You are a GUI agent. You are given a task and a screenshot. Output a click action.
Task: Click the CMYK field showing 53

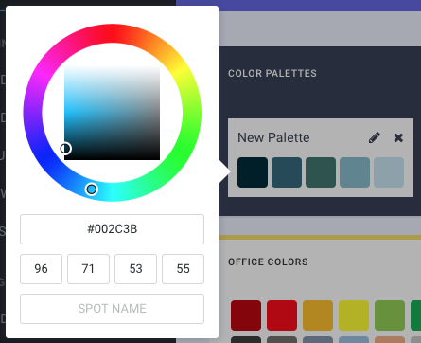135,269
